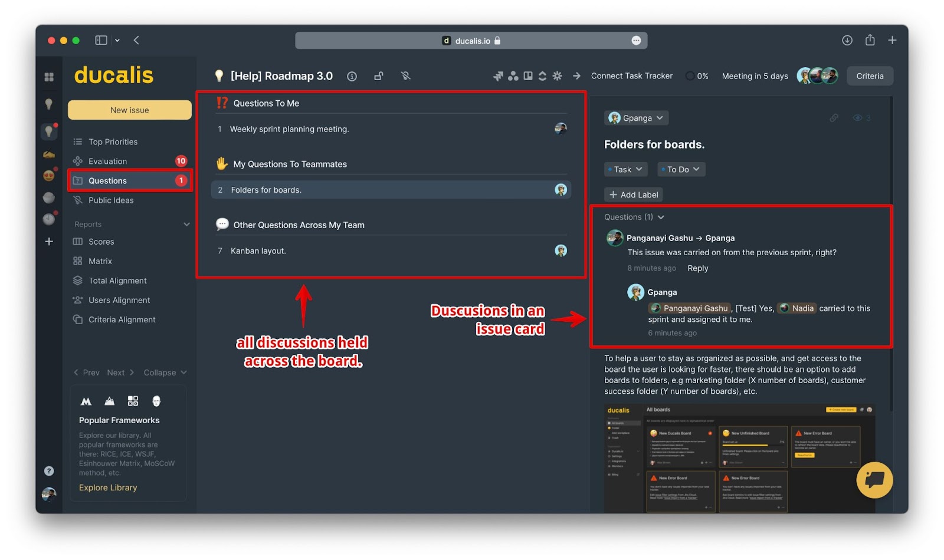The height and width of the screenshot is (560, 944).
Task: Reply to Panganayi Gashu's question
Action: tap(697, 268)
